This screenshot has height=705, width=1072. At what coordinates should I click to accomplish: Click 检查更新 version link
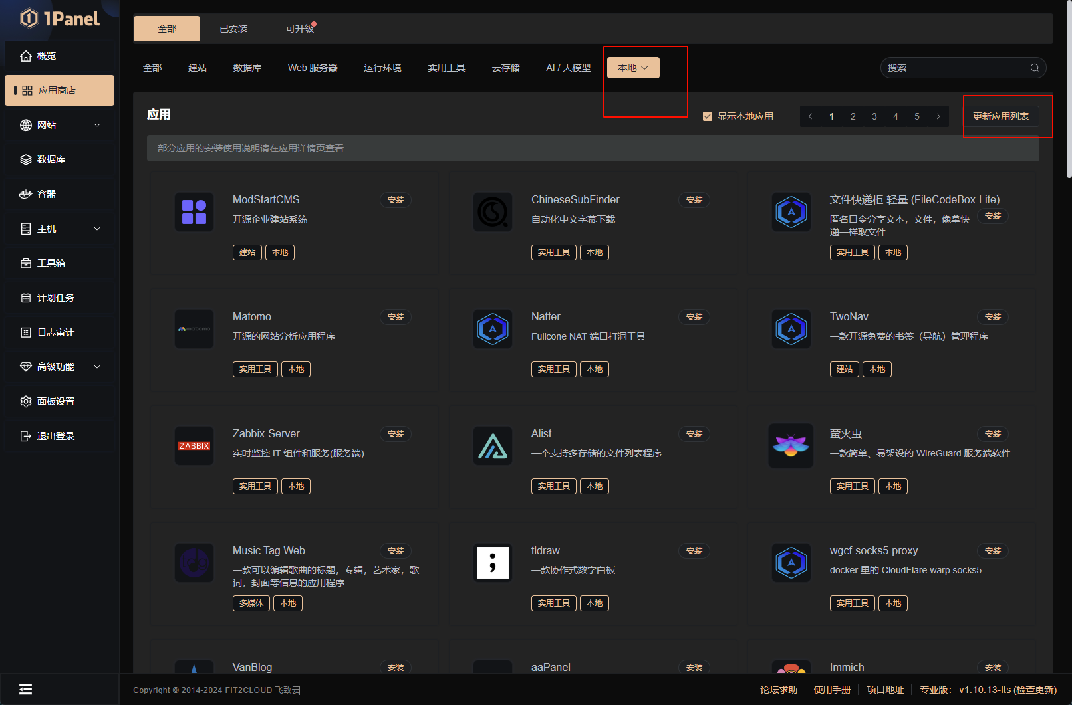pyautogui.click(x=1035, y=690)
